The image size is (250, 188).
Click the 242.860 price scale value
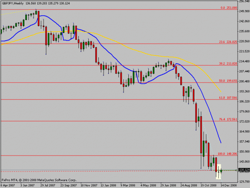(244, 21)
